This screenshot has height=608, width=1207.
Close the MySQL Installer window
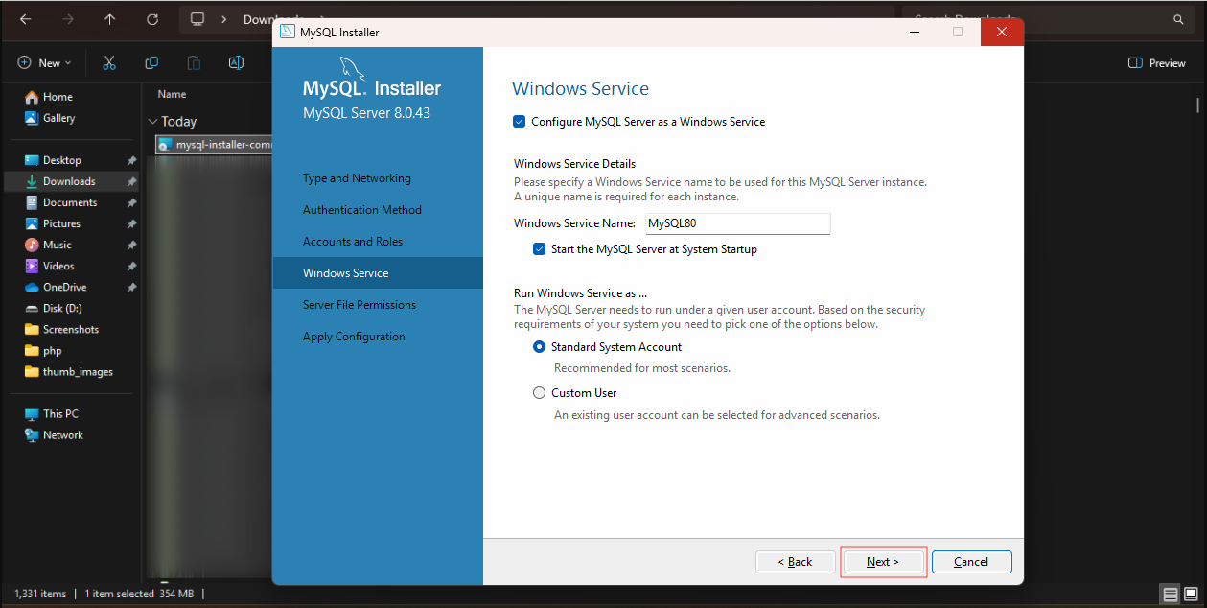(x=1001, y=32)
